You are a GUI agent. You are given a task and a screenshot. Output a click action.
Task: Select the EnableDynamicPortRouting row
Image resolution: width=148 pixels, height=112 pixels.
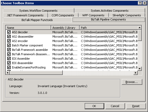(72, 67)
